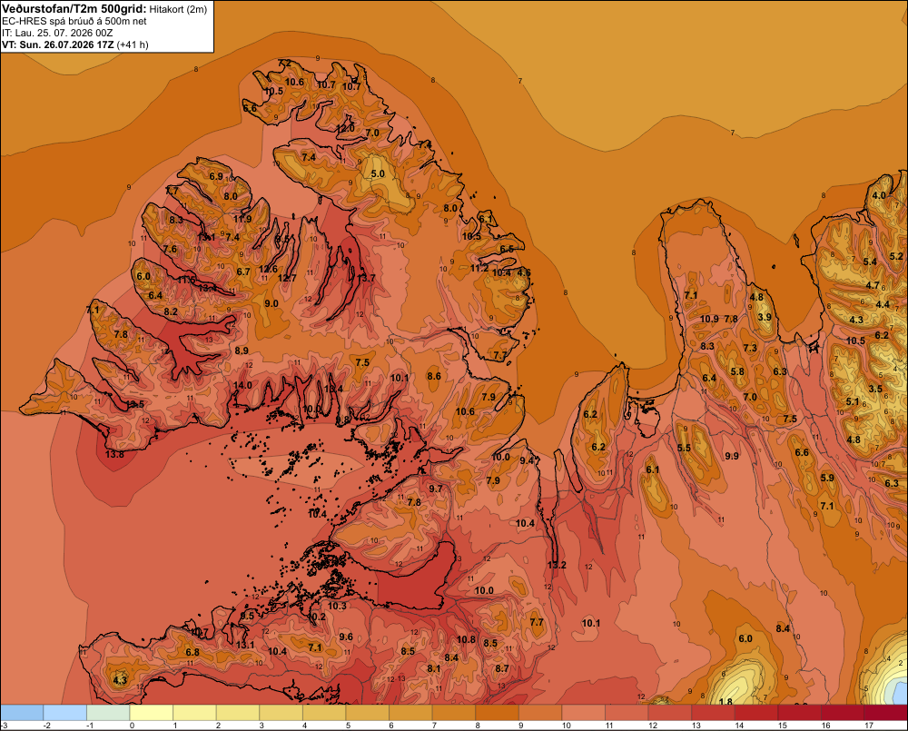The height and width of the screenshot is (731, 908).
Task: Select the IT initial time line in header
Action: coord(57,33)
